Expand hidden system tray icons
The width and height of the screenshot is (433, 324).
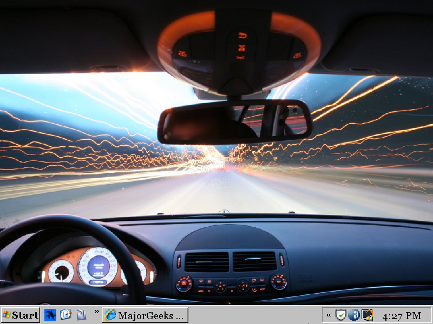point(329,315)
